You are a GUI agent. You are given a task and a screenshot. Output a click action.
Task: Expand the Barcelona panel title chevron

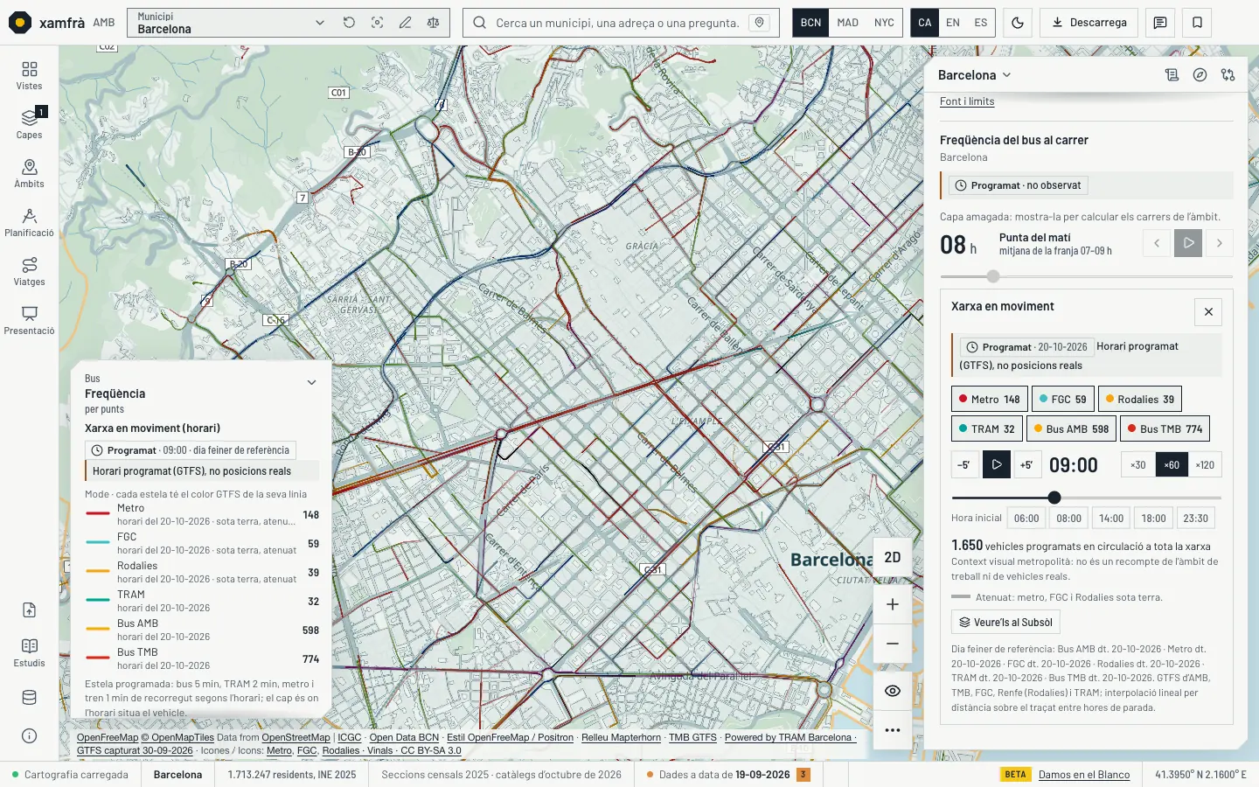[1006, 75]
